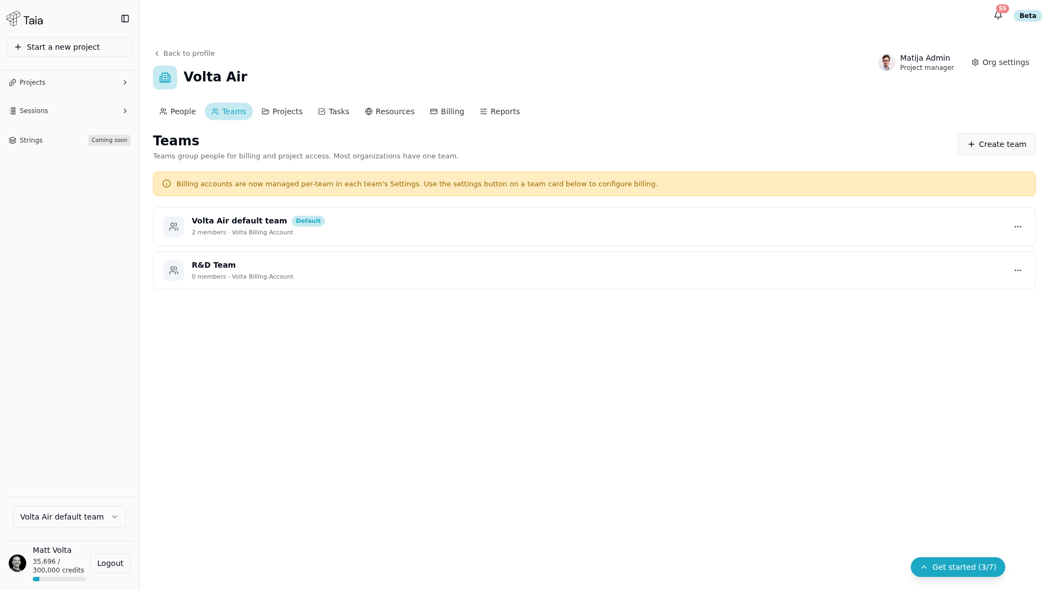Image resolution: width=1049 pixels, height=590 pixels.
Task: Click the Projects icon in the sidebar
Action: (x=13, y=82)
